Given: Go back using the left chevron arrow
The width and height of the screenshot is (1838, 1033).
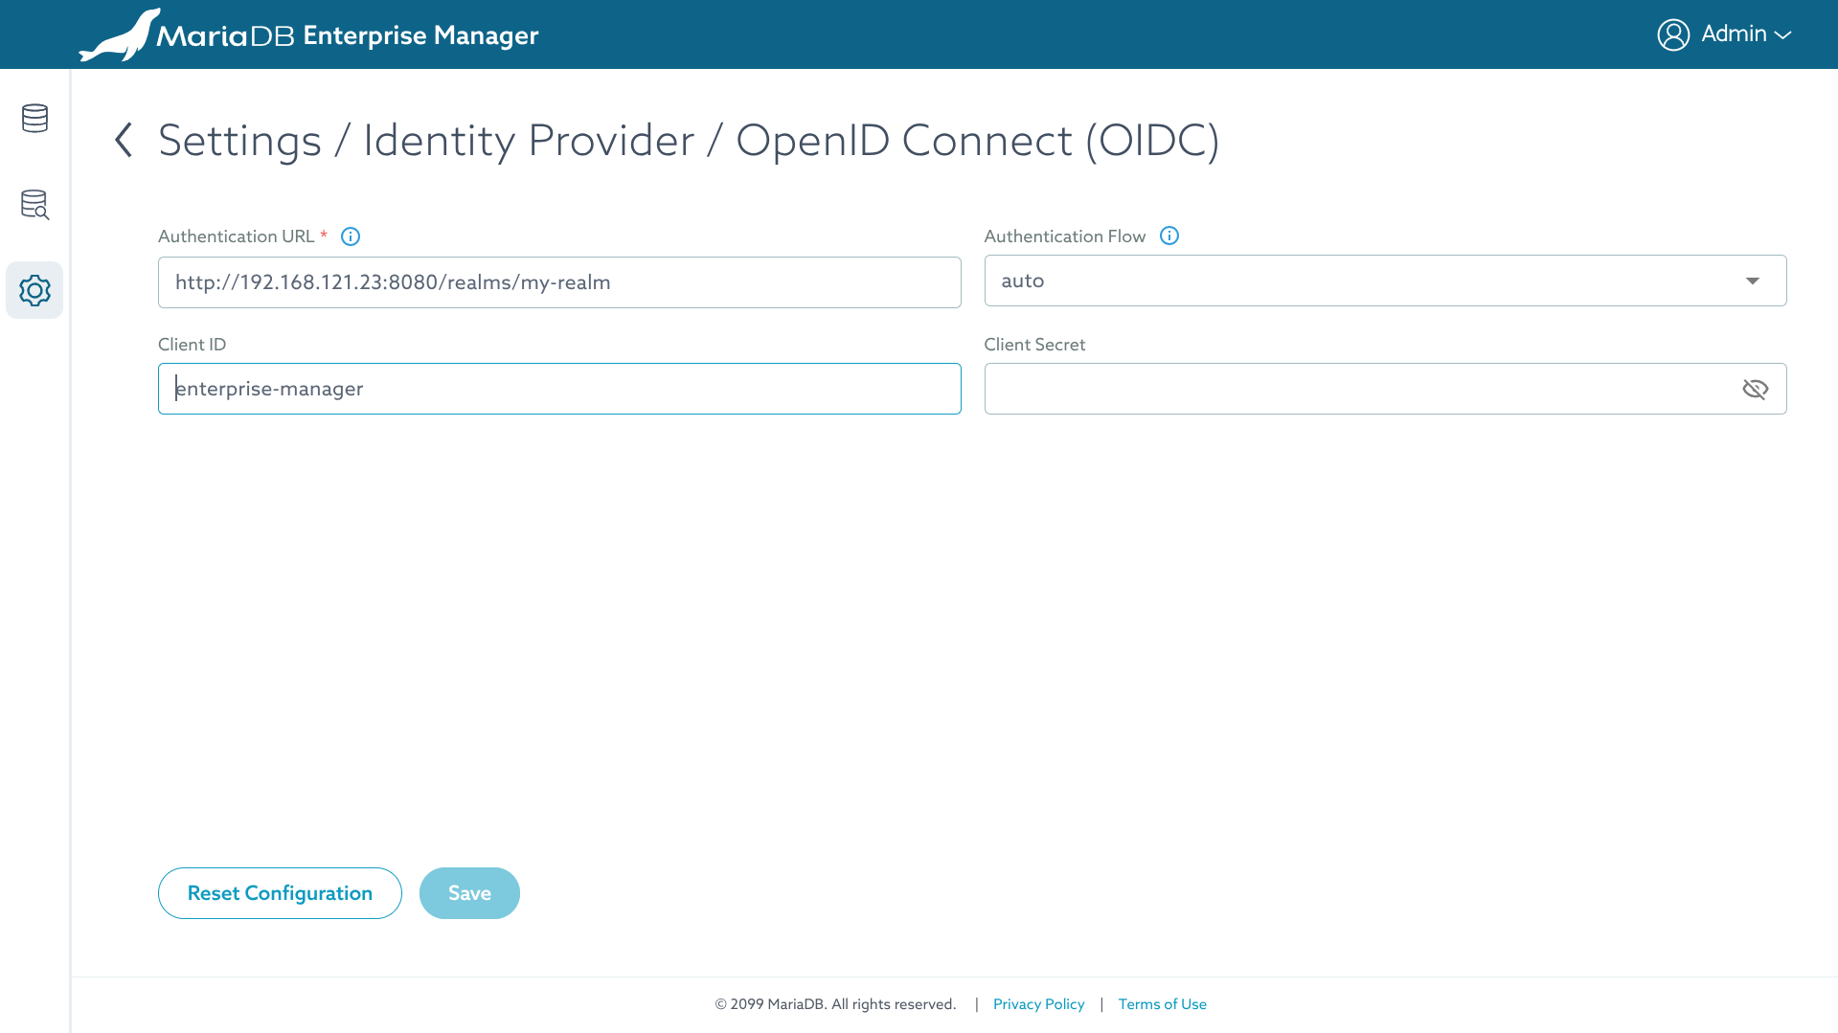Looking at the screenshot, I should tap(124, 140).
